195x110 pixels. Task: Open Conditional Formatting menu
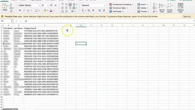coord(121,5)
